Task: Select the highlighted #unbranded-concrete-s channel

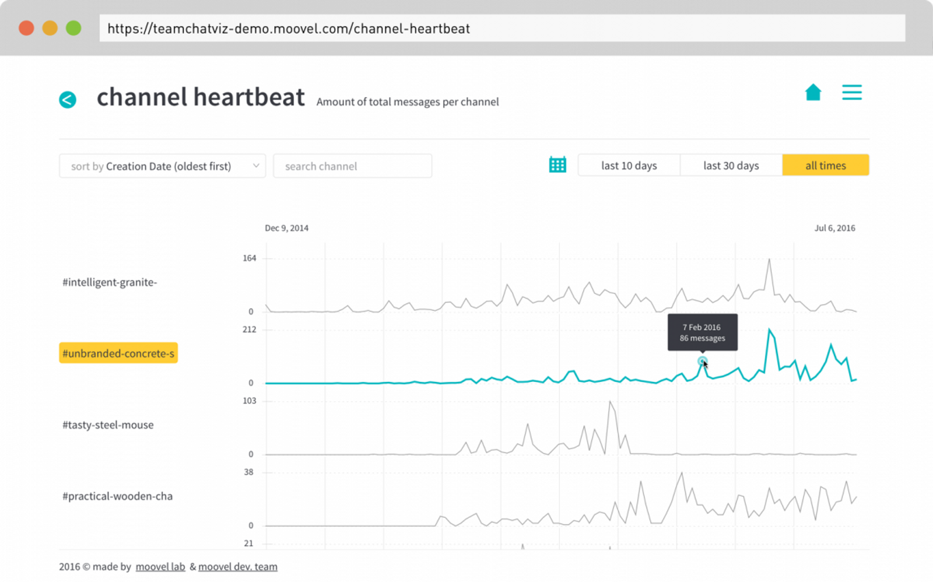Action: [x=118, y=353]
